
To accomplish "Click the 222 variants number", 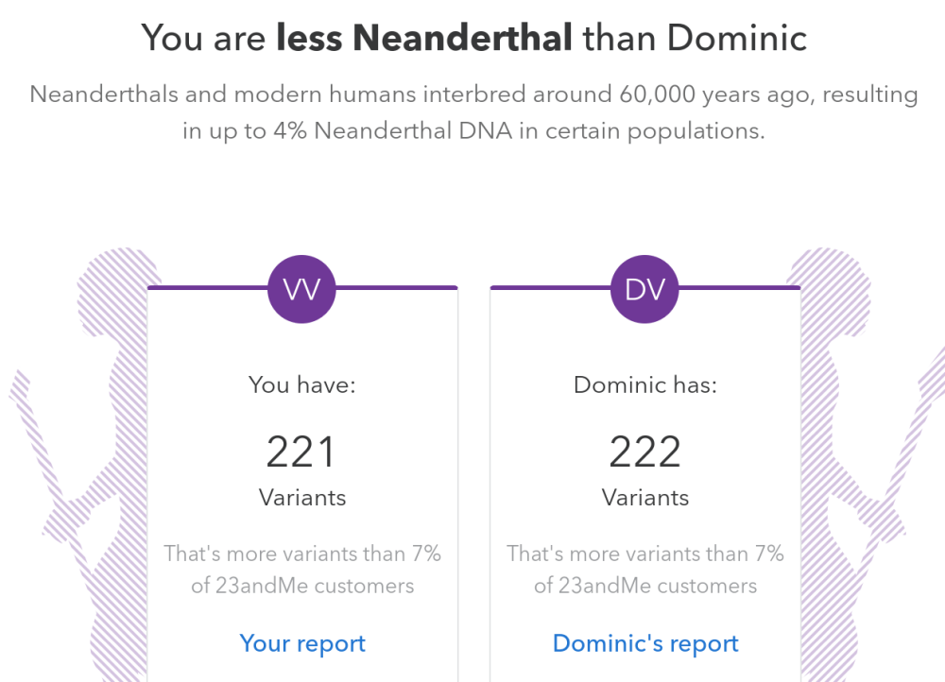I will click(645, 452).
